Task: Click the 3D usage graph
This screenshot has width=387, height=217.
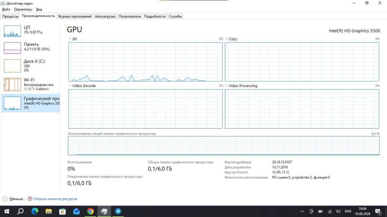Action: tap(146, 62)
